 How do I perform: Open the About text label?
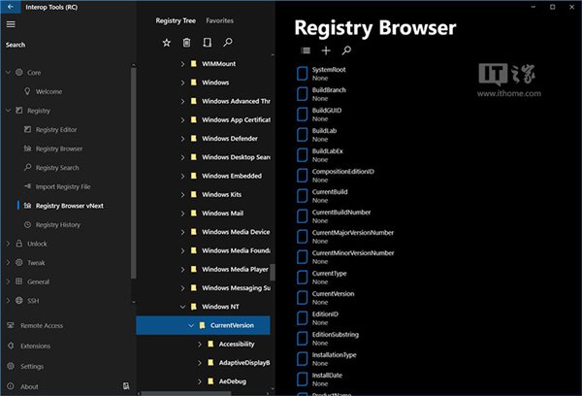pos(29,386)
